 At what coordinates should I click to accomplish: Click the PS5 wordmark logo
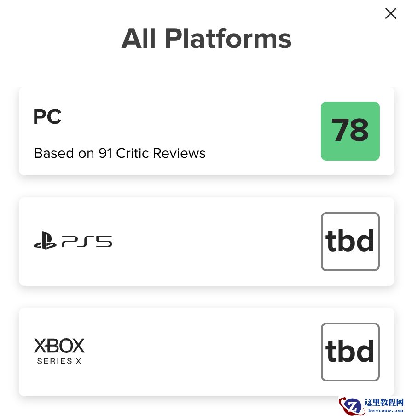pyautogui.click(x=87, y=242)
